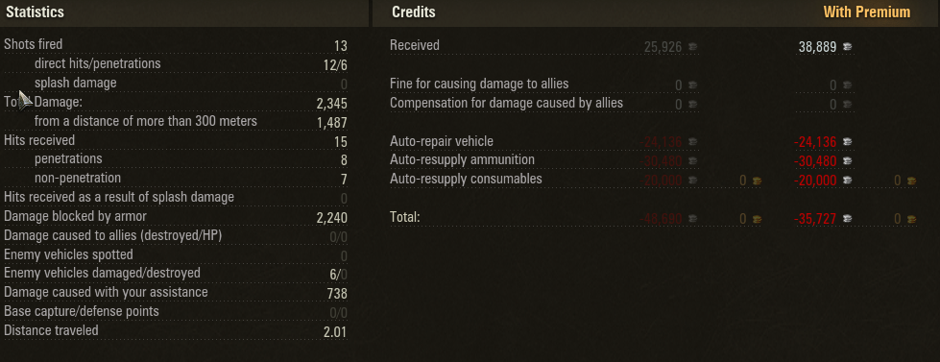Select the Credits section header

(414, 12)
